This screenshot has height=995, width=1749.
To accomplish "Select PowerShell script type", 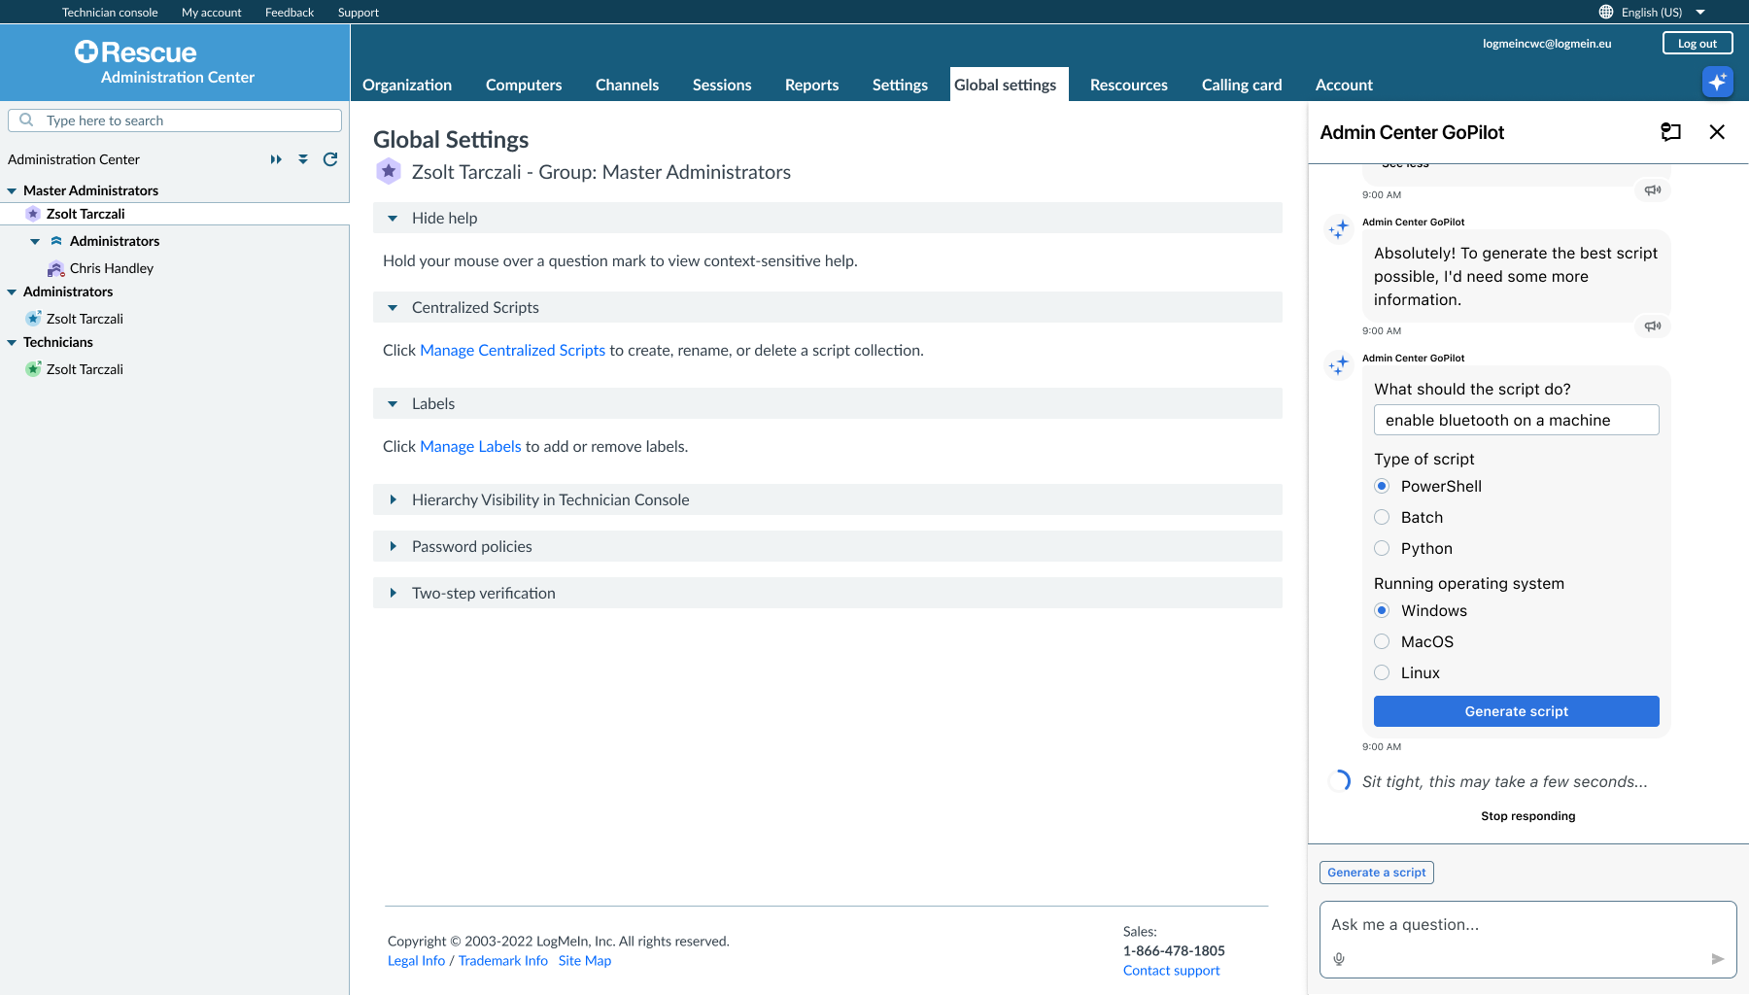I will (1382, 486).
